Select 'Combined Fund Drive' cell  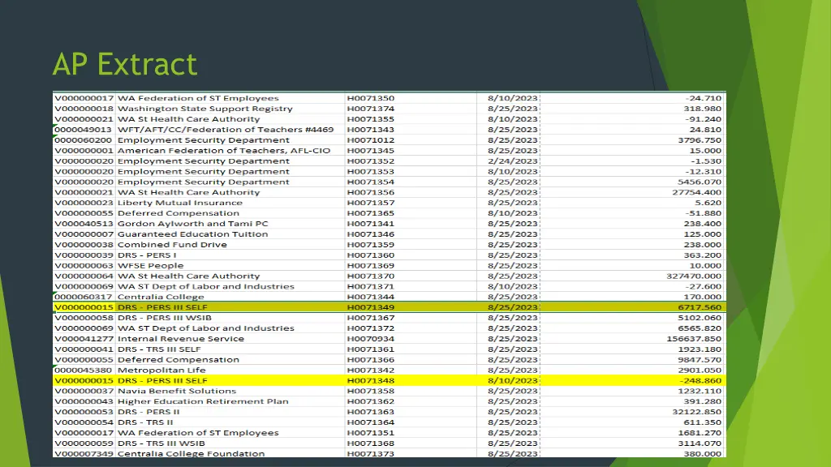point(172,245)
